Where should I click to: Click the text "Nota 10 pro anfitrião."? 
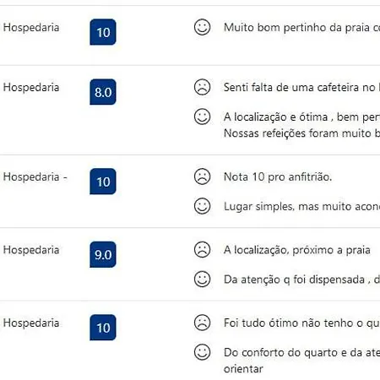[278, 177]
